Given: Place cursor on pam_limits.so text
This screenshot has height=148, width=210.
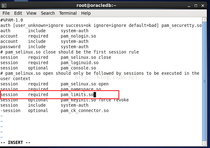Looking at the screenshot, I should point(77,94).
